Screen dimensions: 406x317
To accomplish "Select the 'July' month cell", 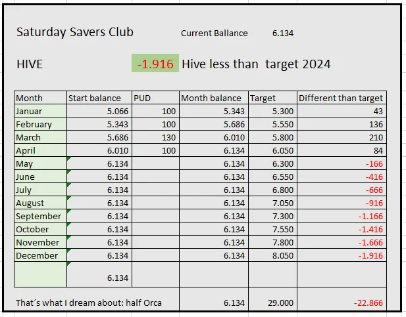I will coord(40,190).
